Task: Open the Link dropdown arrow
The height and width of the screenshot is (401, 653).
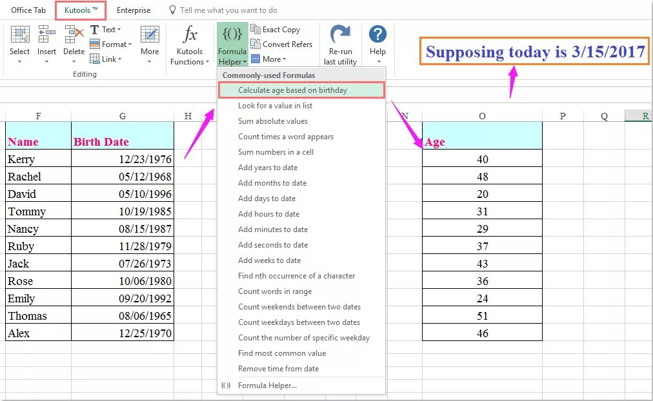Action: coord(120,59)
